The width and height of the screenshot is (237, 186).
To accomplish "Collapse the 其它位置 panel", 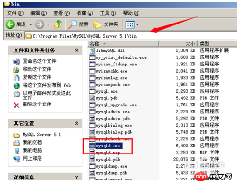I will pos(77,123).
